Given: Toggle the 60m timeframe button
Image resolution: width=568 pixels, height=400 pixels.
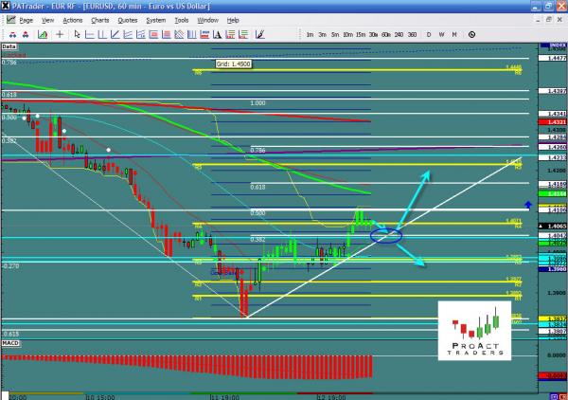Looking at the screenshot, I should coord(386,34).
